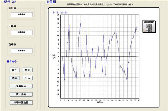
Task: Click the 力值(N) axis label
Action: (53, 56)
